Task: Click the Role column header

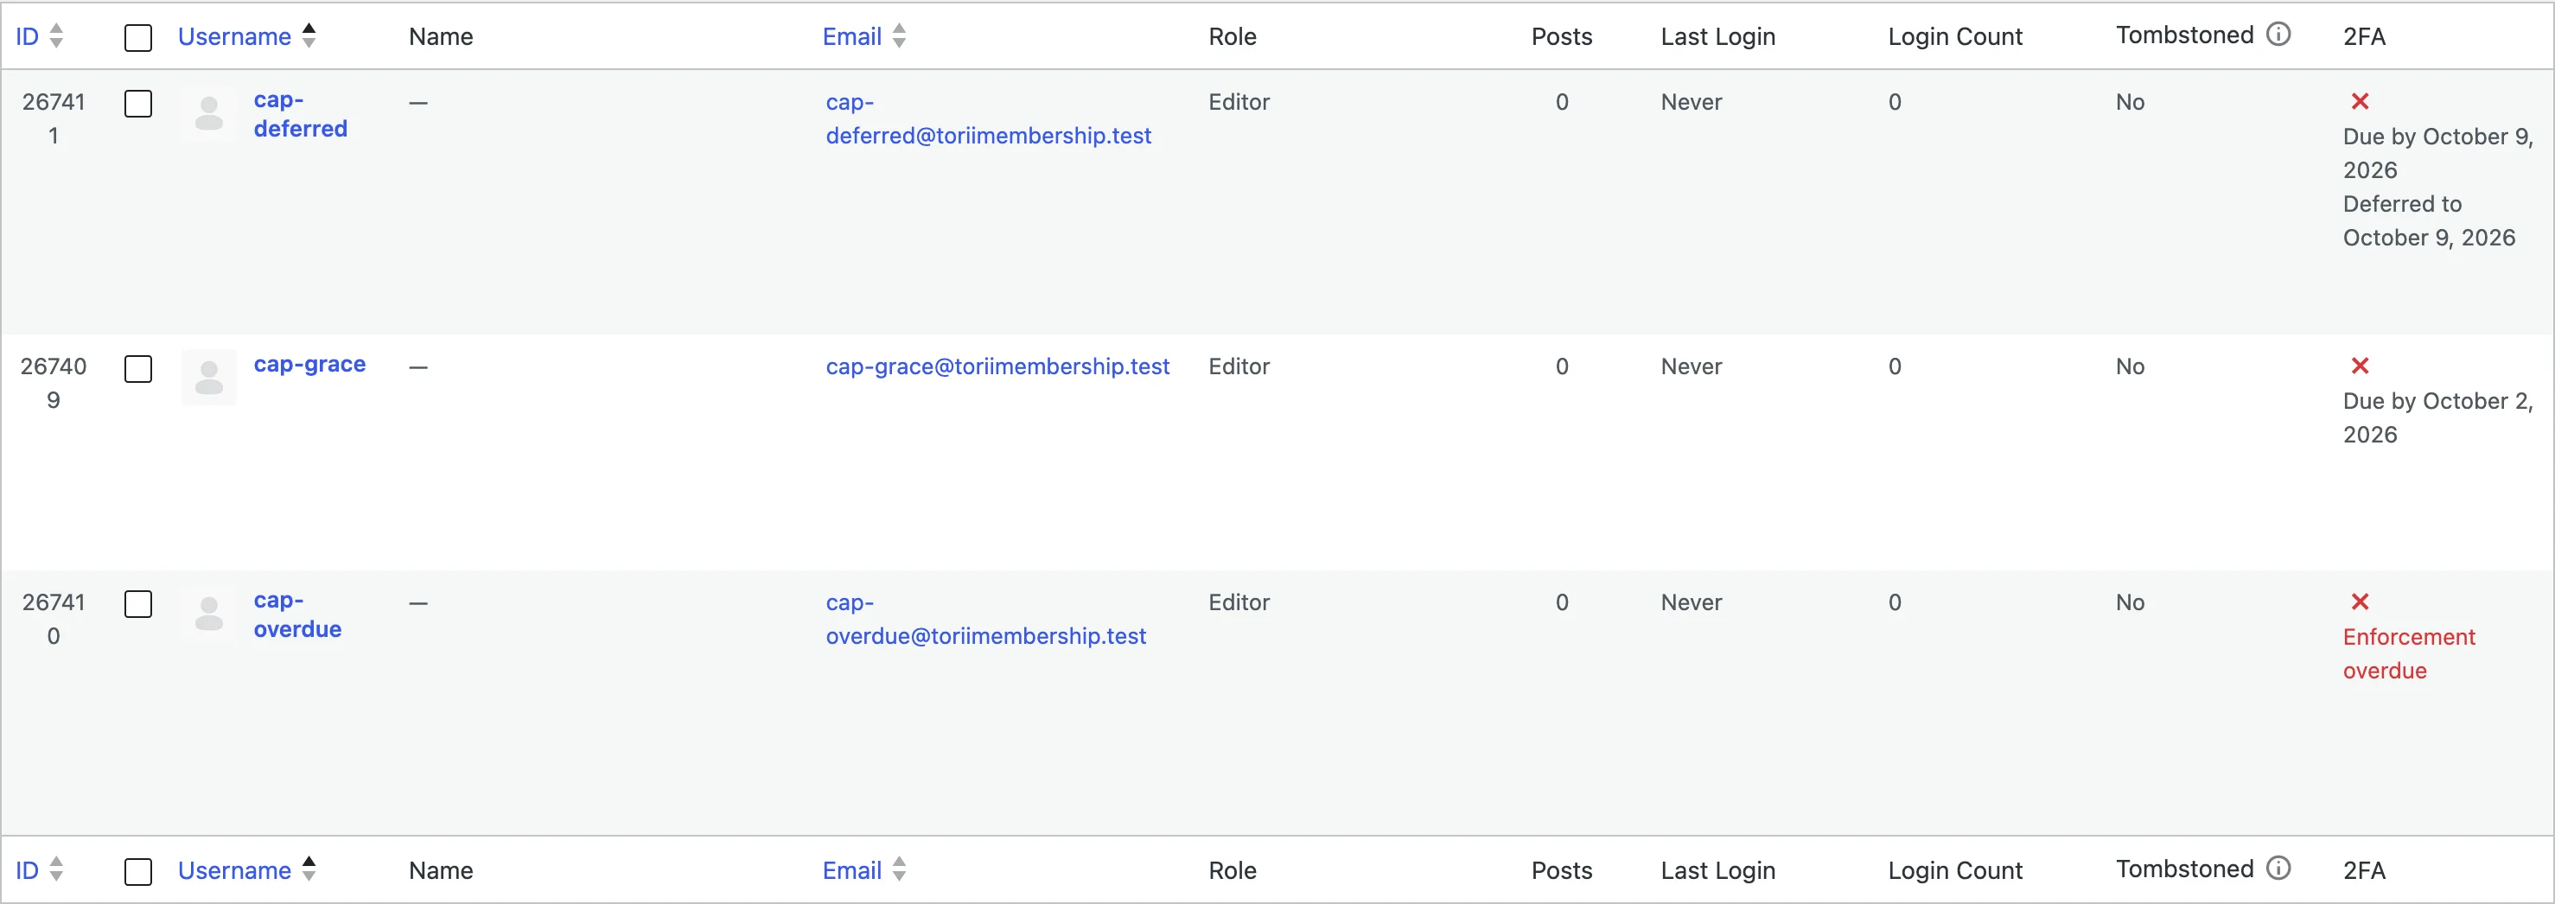Action: pos(1233,36)
